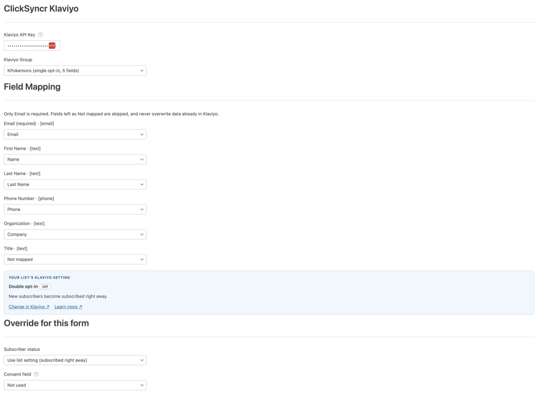Click the Title · [text] label
Screen dimensions: 538x394
tap(16, 249)
